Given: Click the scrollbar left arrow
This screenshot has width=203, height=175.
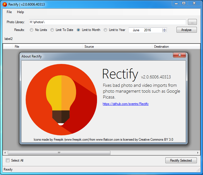Looking at the screenshot, I should click(x=5, y=153).
